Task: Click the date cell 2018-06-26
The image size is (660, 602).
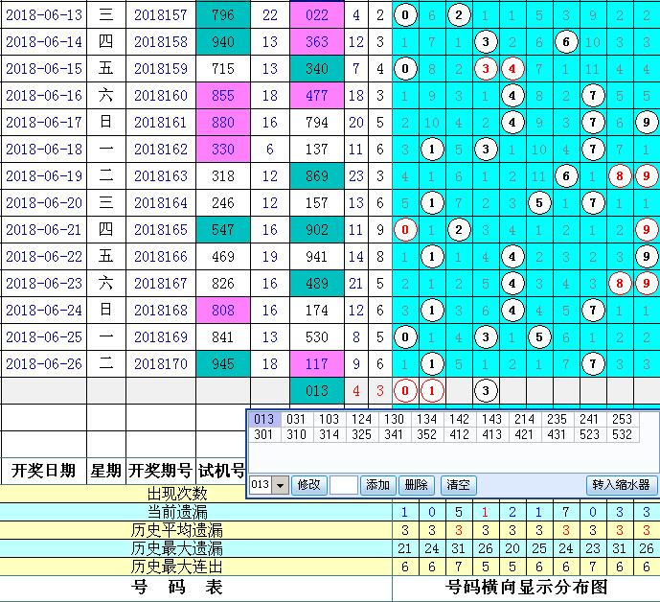Action: 44,363
